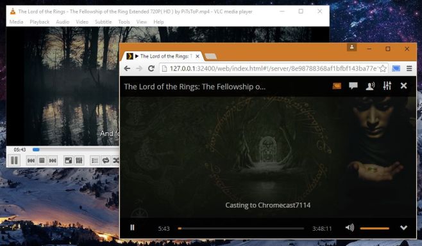The image size is (422, 246).
Task: Open the Chrome user profile button
Action: click(x=351, y=47)
